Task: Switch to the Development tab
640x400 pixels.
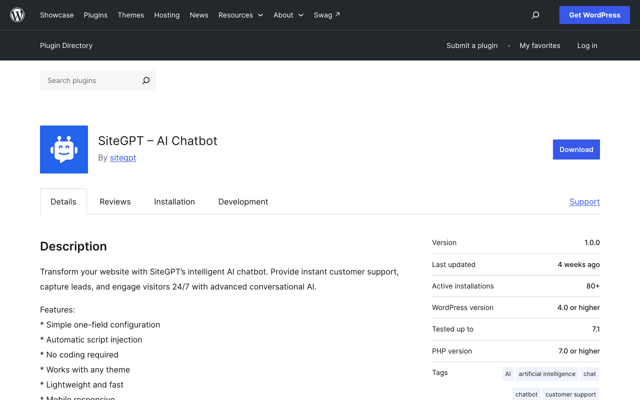Action: point(243,202)
